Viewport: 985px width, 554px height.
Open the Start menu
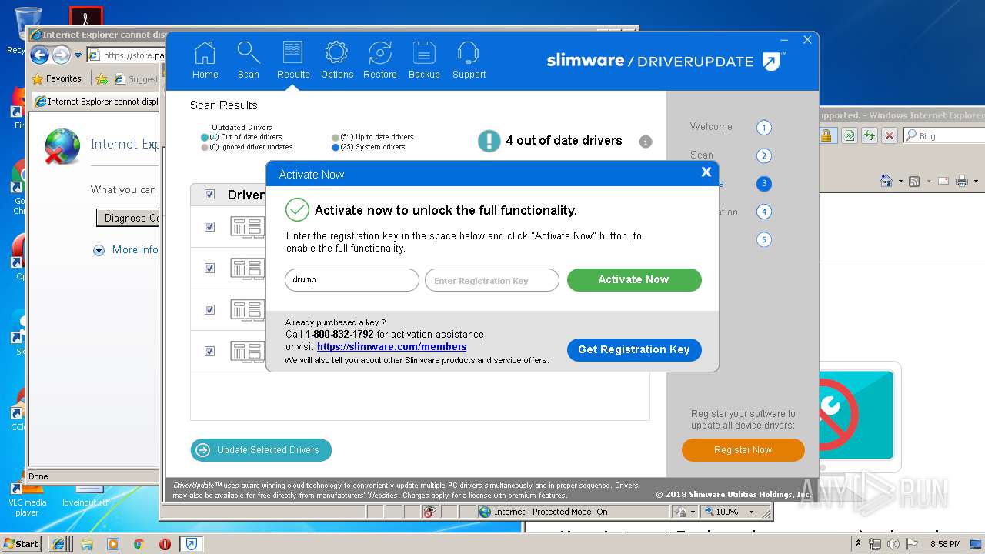click(21, 543)
